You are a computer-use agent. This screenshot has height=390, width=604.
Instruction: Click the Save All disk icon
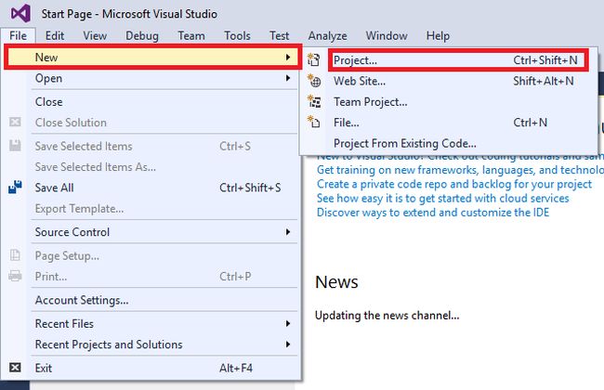[x=15, y=187]
